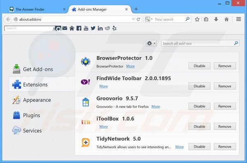The image size is (247, 163).
Task: Remove the TidyNetwork extension
Action: coord(225,147)
